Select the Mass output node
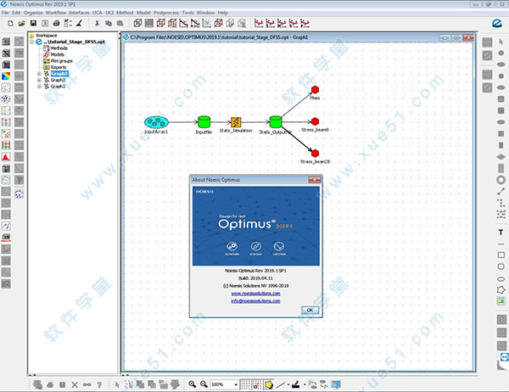The image size is (509, 392). (315, 89)
